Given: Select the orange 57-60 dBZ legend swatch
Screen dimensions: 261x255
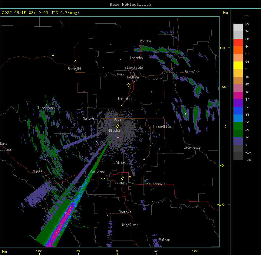Looking at the screenshot, I should [x=238, y=50].
